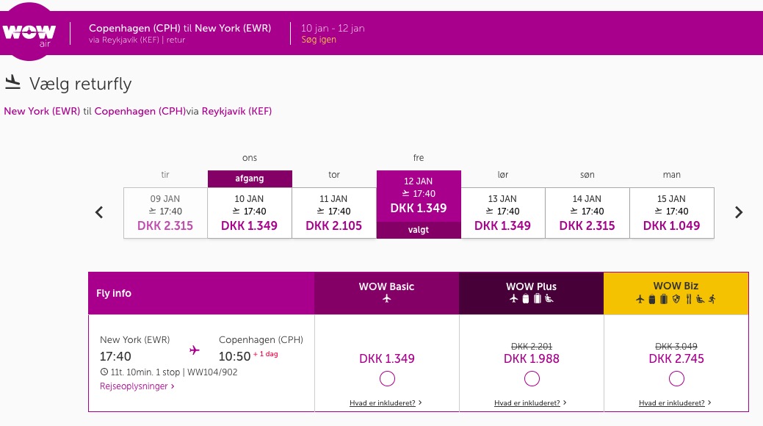Click the WOW air logo

29,32
